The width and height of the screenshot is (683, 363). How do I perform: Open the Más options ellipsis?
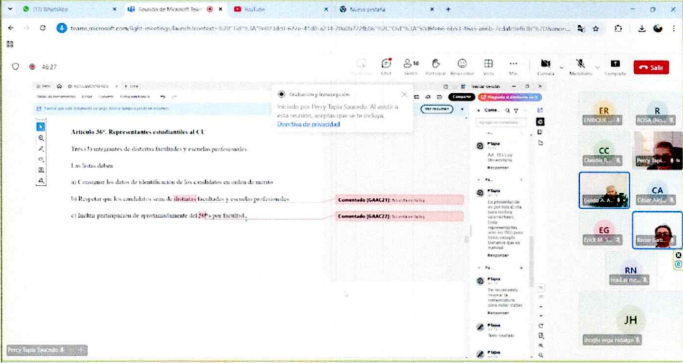513,65
